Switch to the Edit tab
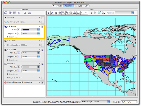Viewport: 141px width, 106px height. pyautogui.click(x=86, y=6)
